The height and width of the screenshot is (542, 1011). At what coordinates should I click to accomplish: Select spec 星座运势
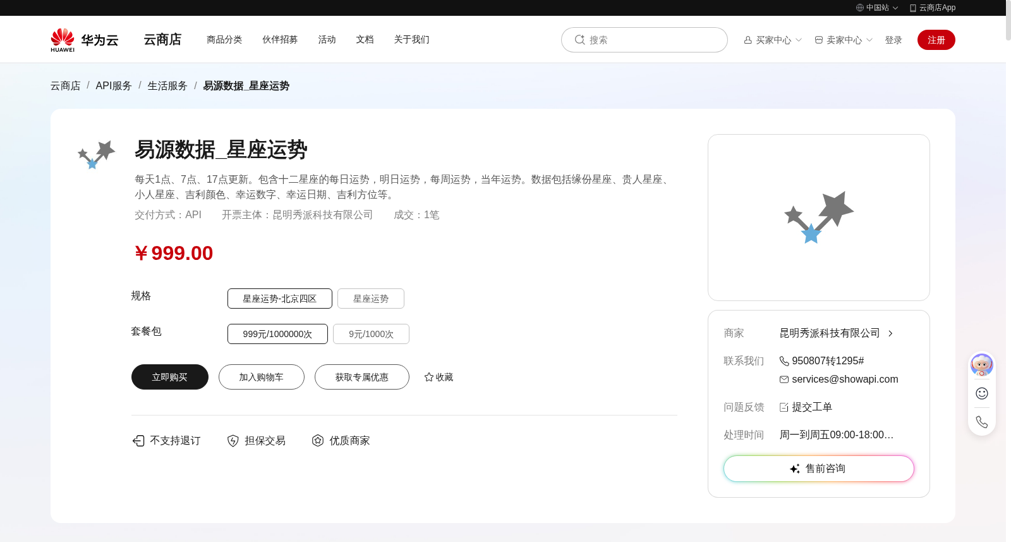[x=371, y=299]
